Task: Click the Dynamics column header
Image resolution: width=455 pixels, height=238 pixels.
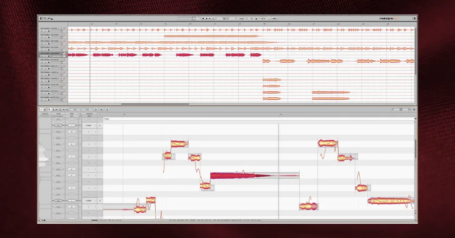Action: pyautogui.click(x=45, y=113)
